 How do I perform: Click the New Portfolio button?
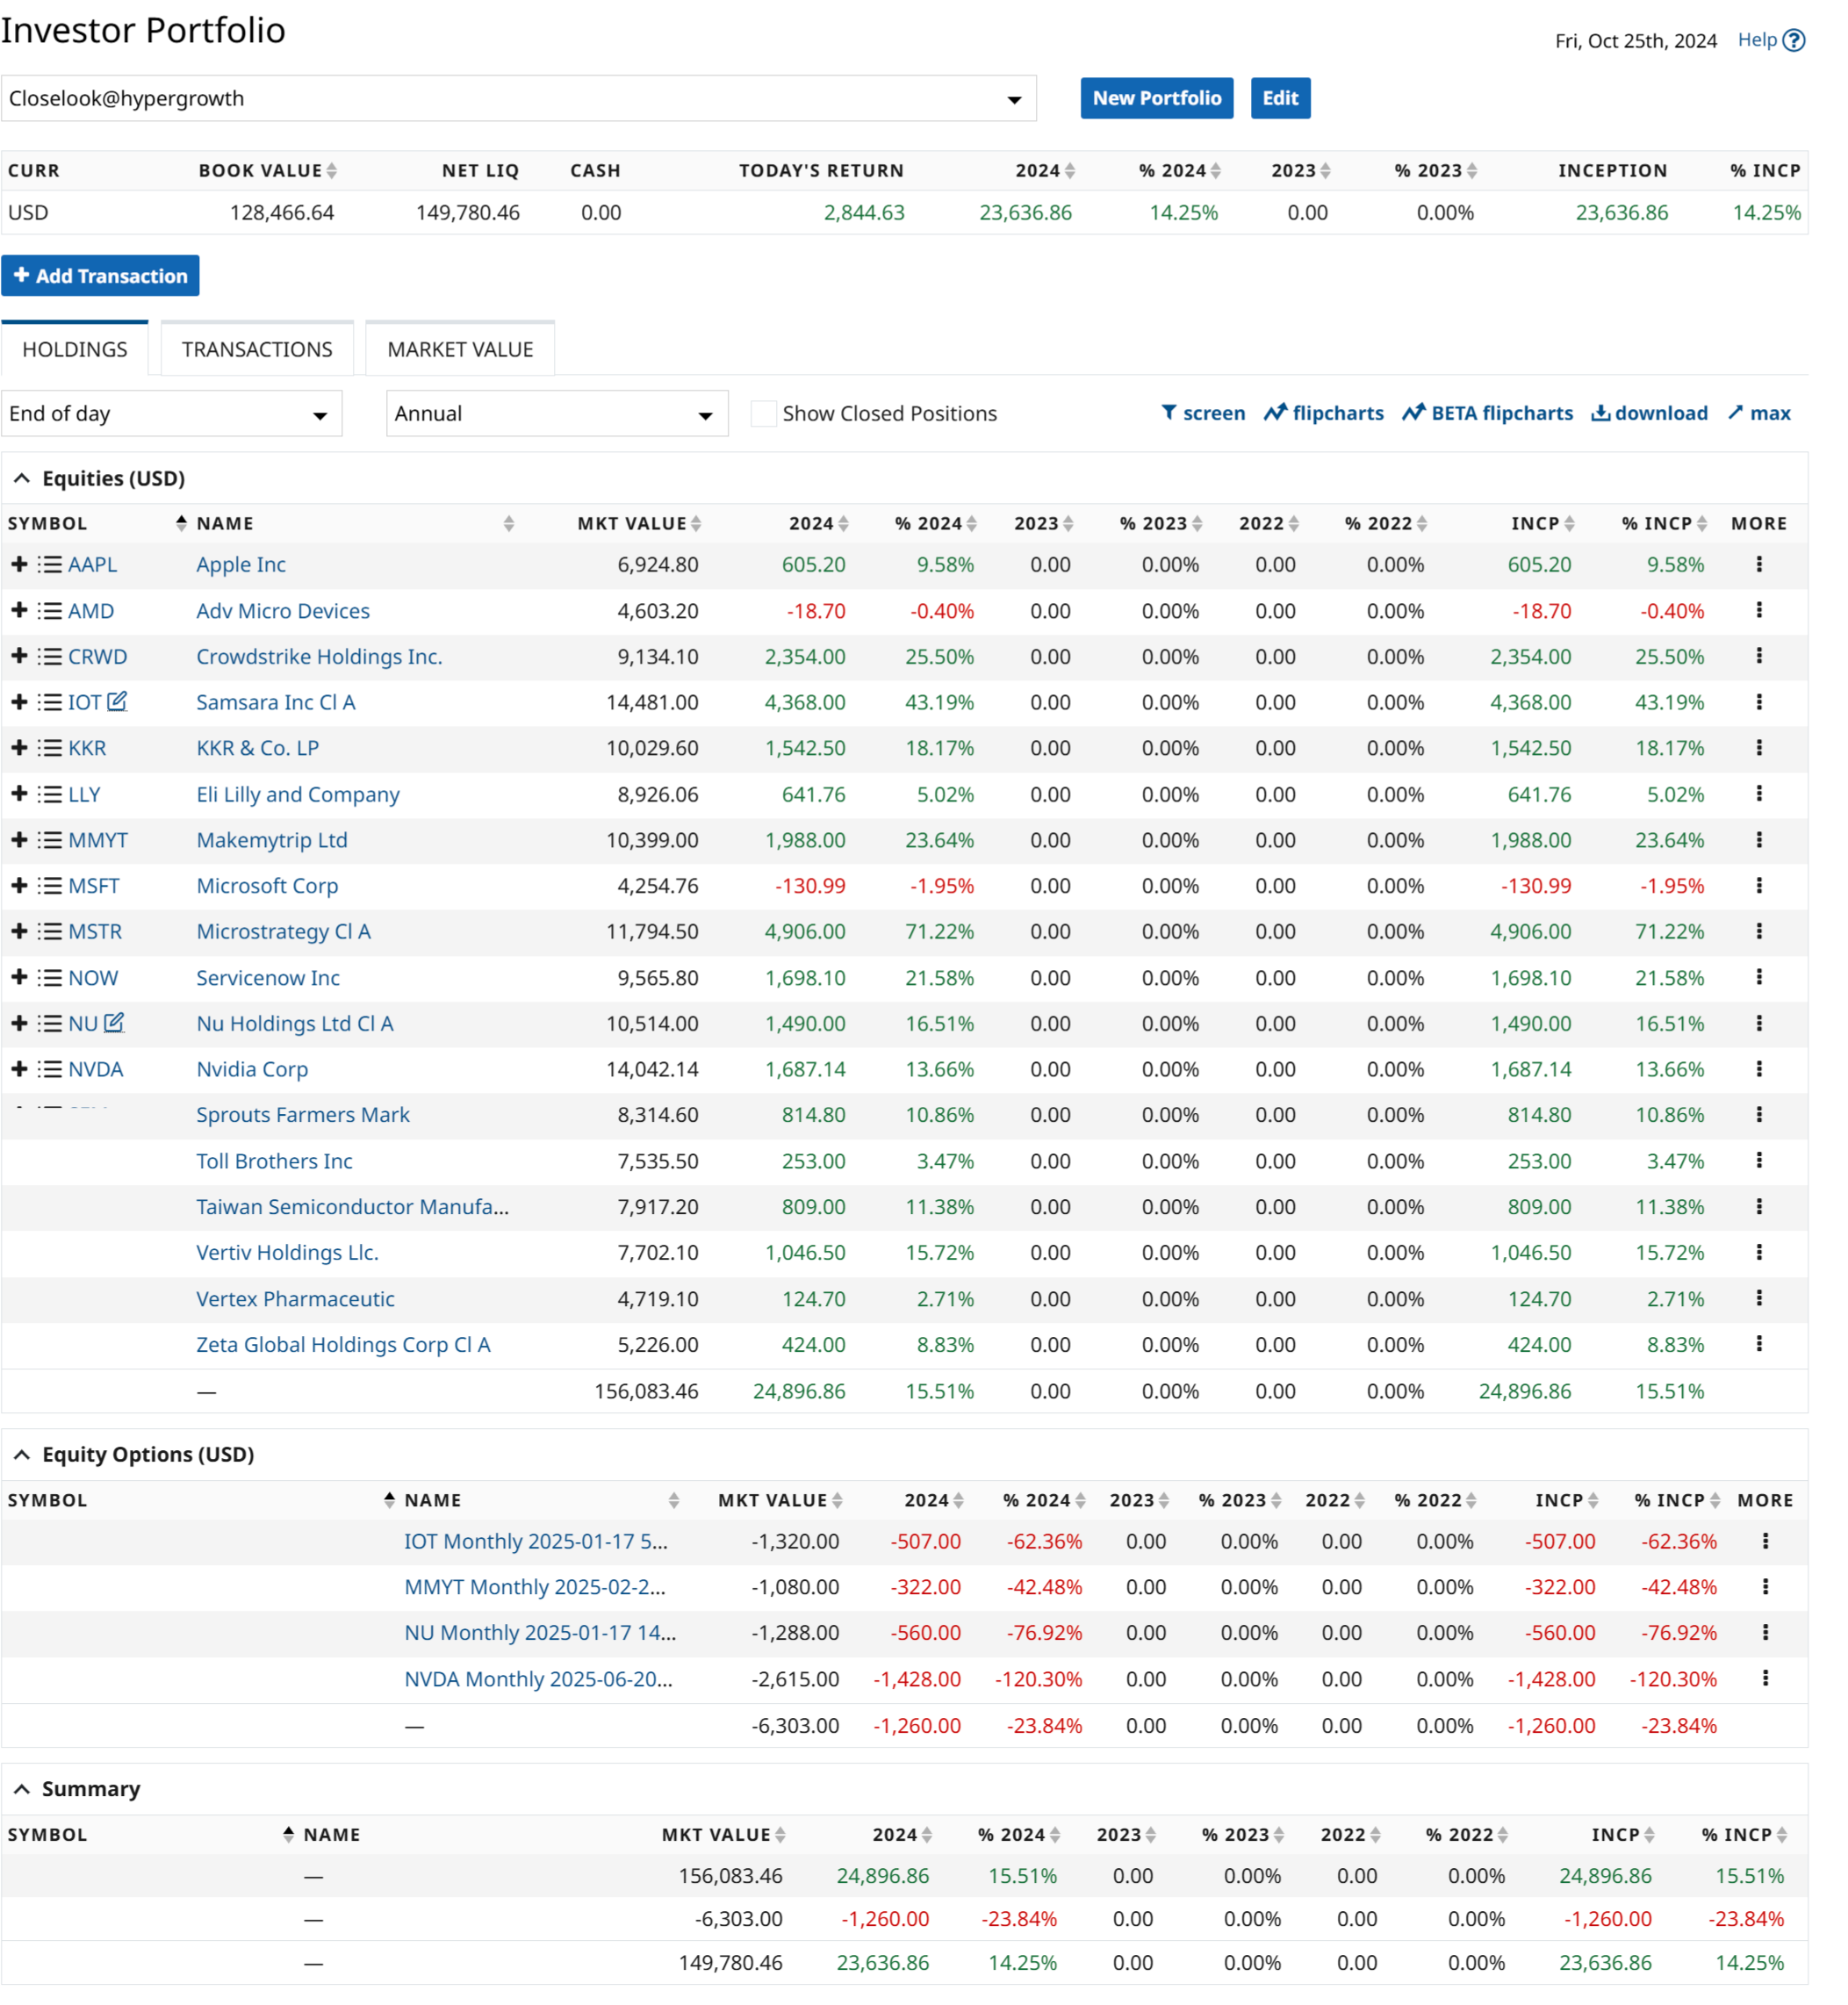(x=1158, y=99)
